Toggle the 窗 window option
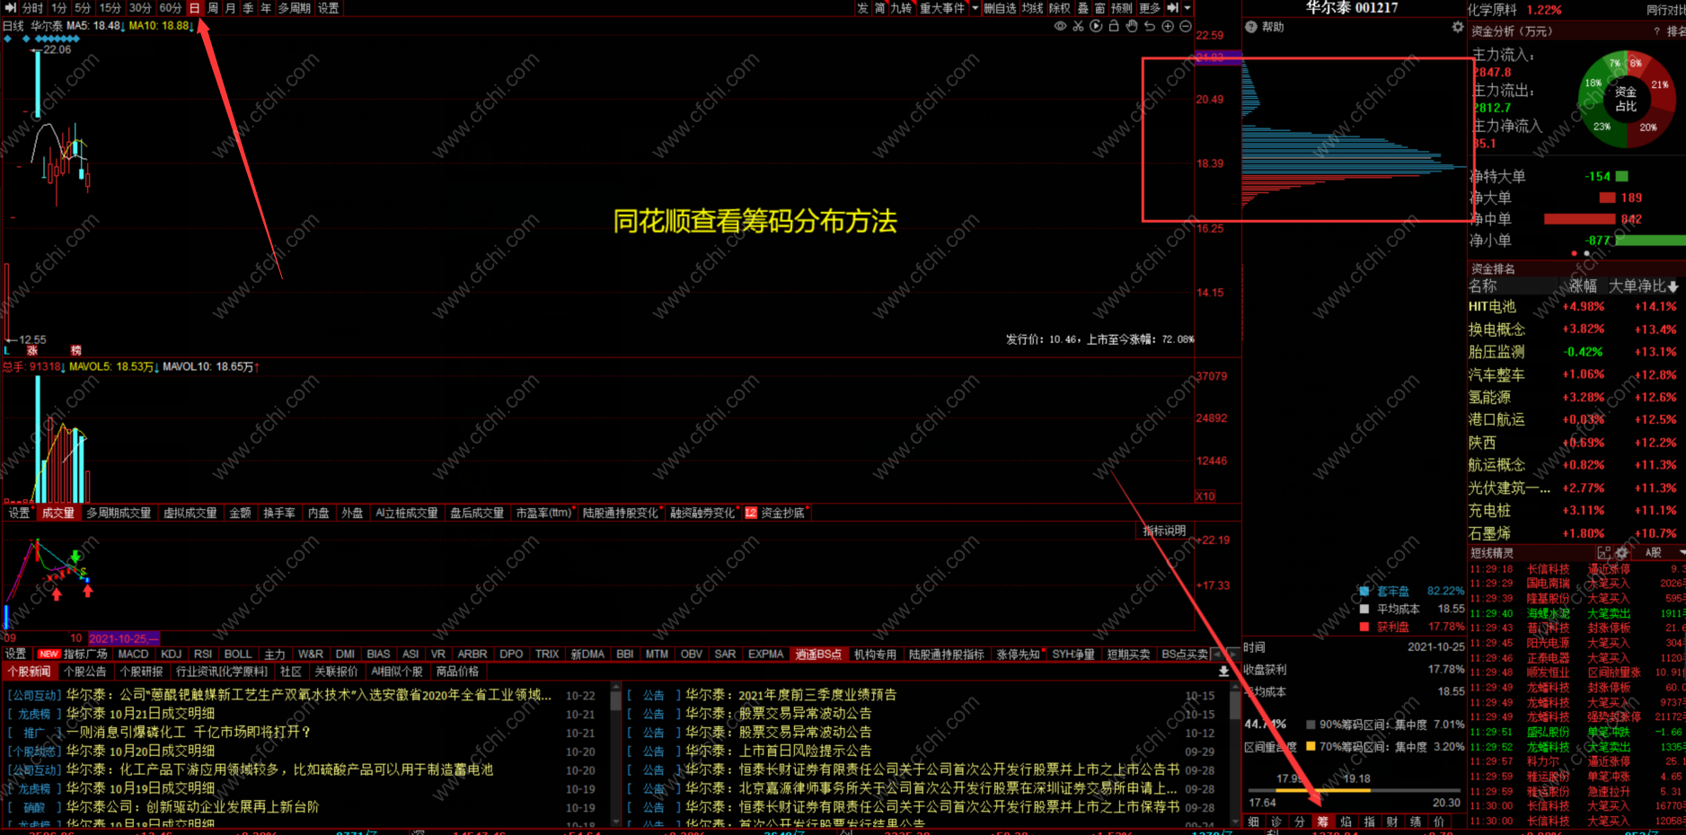 pyautogui.click(x=1099, y=8)
